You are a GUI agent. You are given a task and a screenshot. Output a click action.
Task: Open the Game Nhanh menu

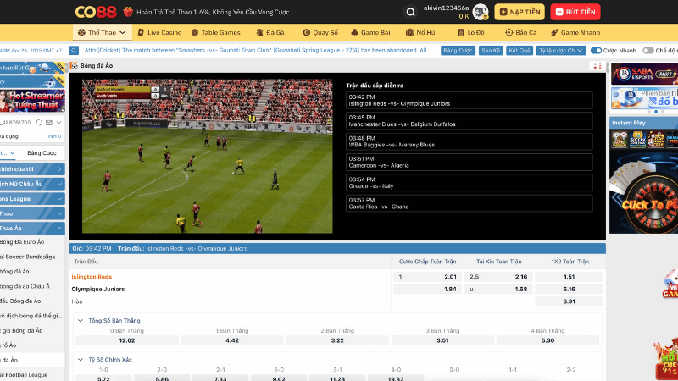pyautogui.click(x=575, y=32)
